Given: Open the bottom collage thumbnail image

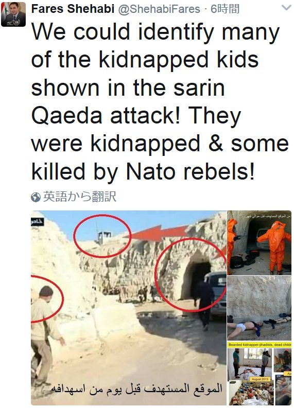Looking at the screenshot, I should [x=260, y=373].
